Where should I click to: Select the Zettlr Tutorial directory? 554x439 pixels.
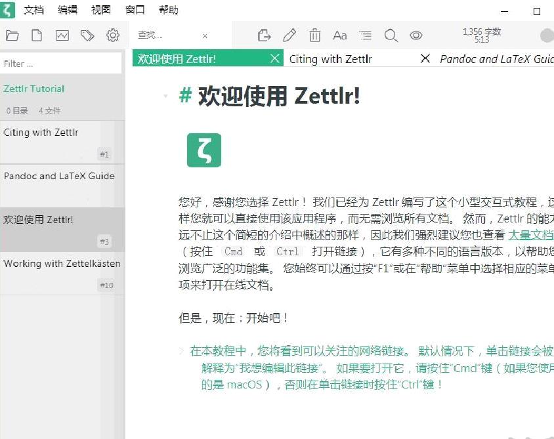34,89
